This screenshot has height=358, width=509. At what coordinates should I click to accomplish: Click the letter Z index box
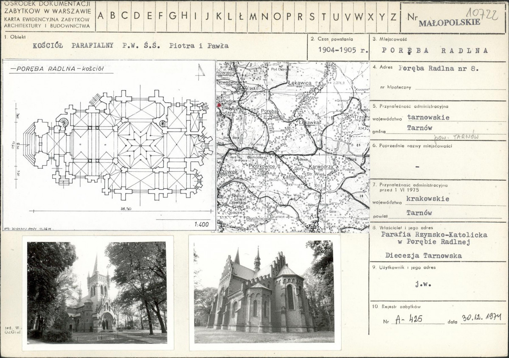click(394, 16)
